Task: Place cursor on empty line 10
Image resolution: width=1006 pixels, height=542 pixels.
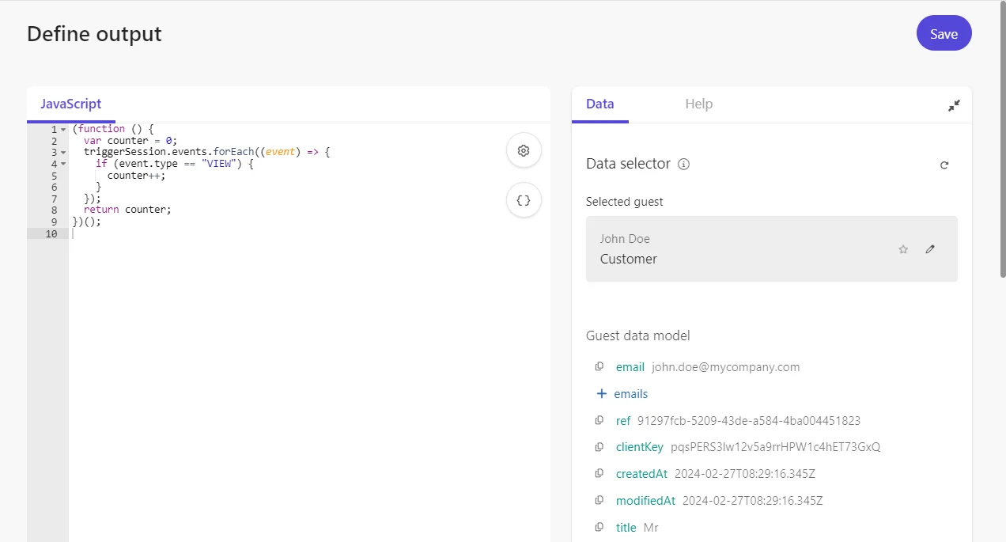Action: 308,233
